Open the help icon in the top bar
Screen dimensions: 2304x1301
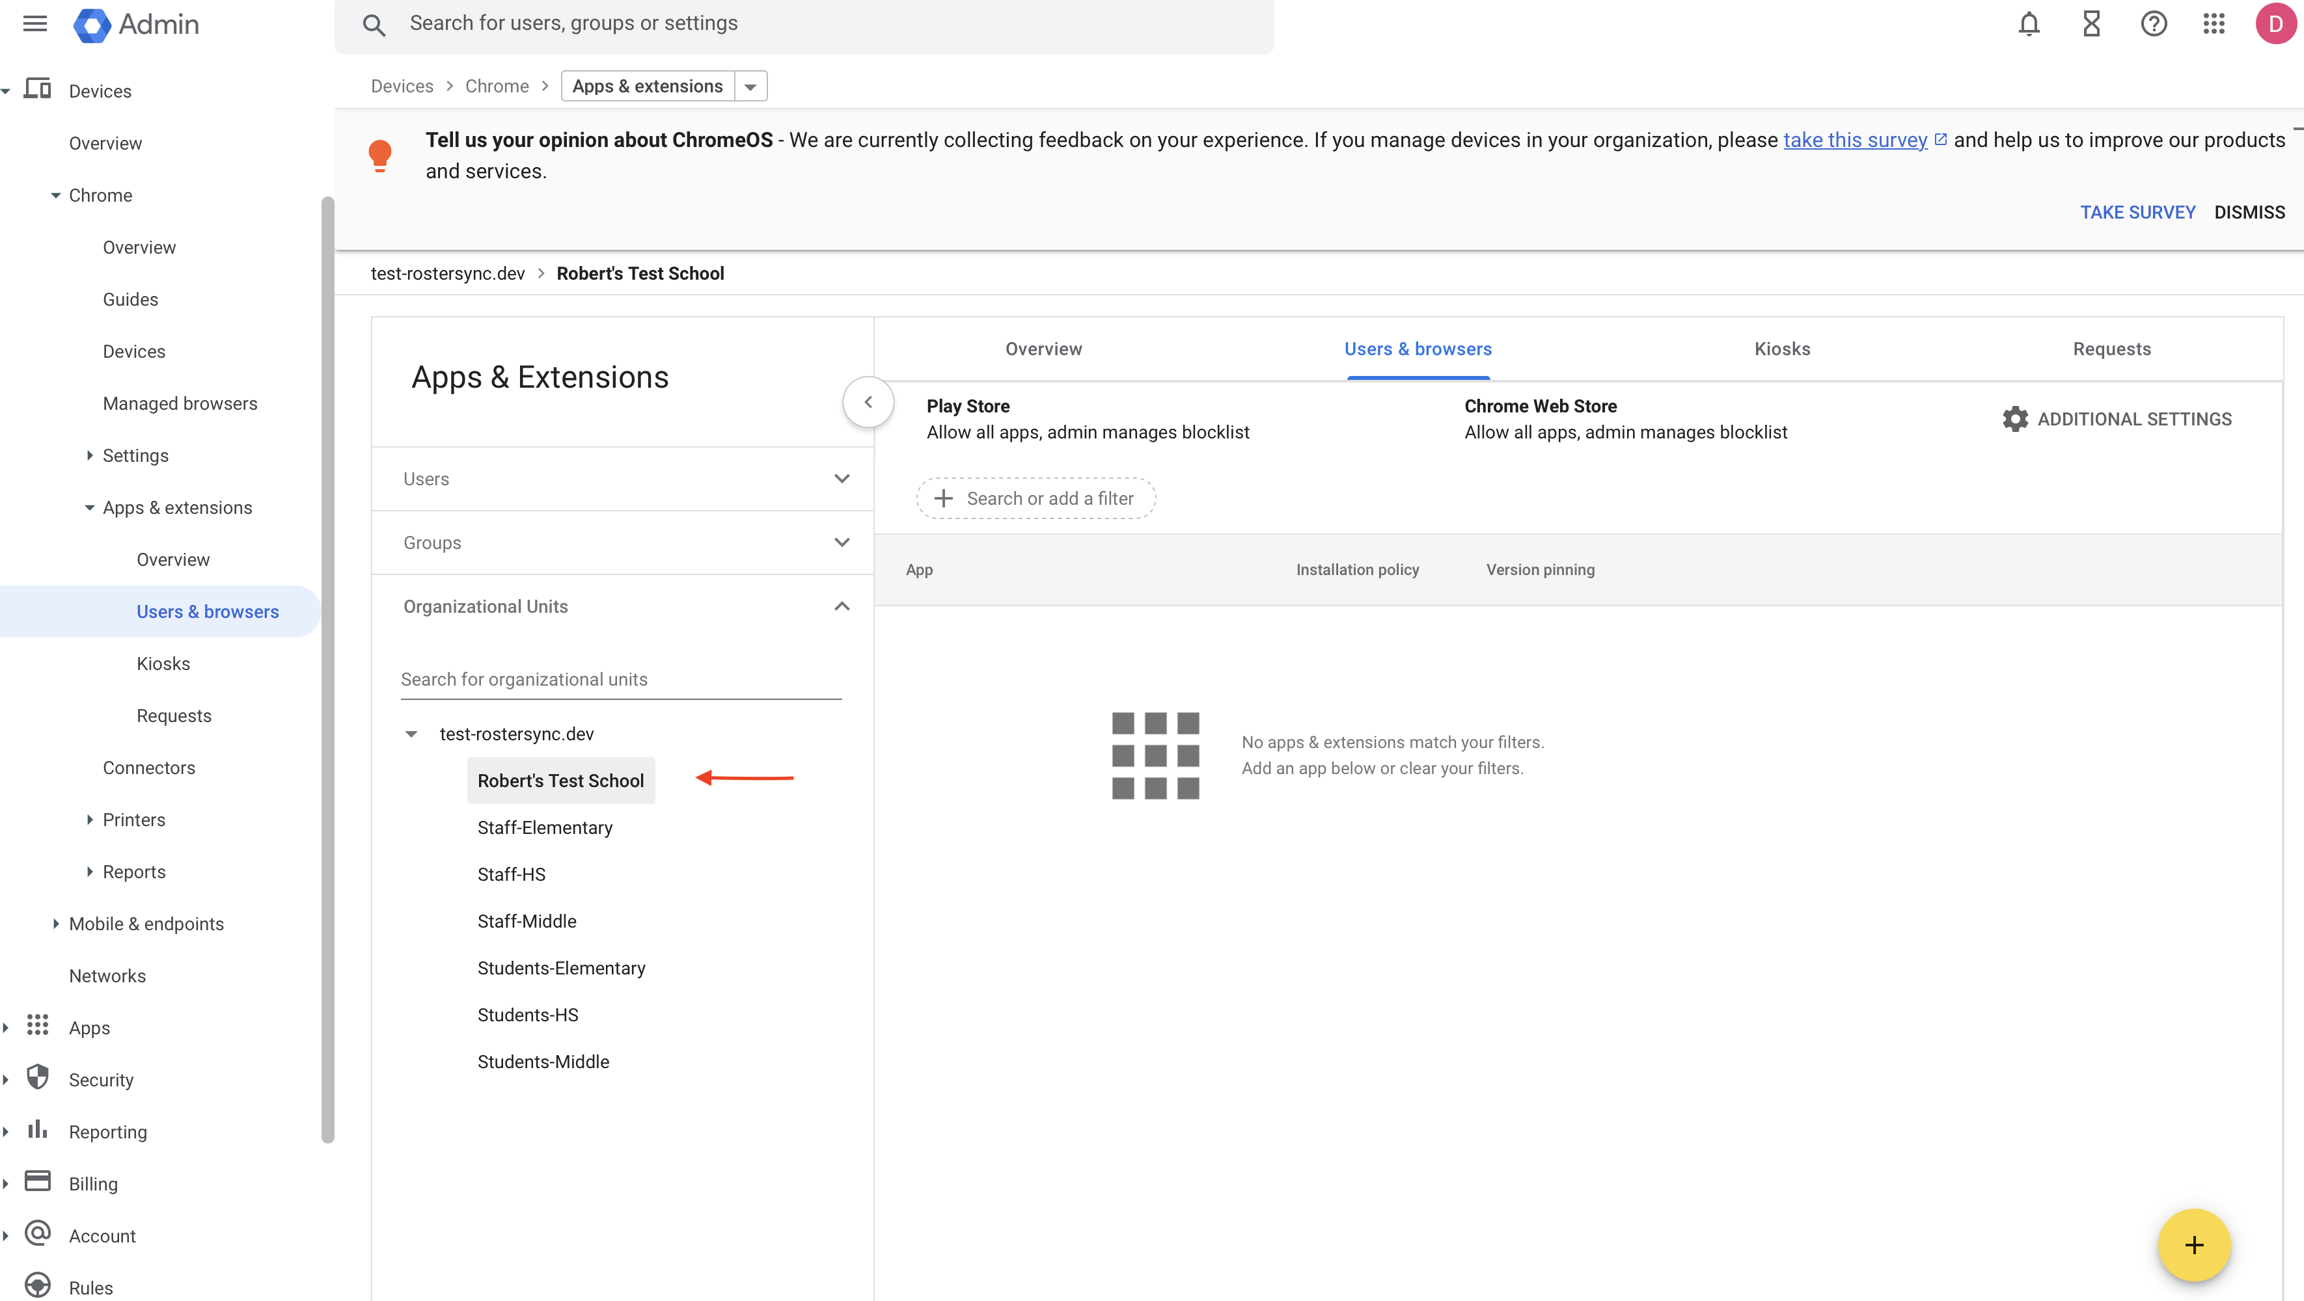coord(2154,24)
